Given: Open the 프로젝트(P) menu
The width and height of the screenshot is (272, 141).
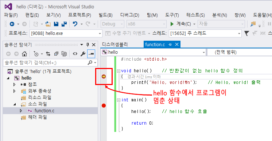Looking at the screenshot, I should click(x=79, y=15).
